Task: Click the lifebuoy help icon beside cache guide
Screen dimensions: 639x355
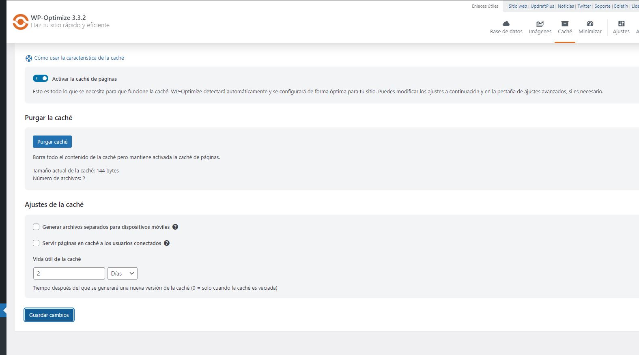Action: (28, 58)
